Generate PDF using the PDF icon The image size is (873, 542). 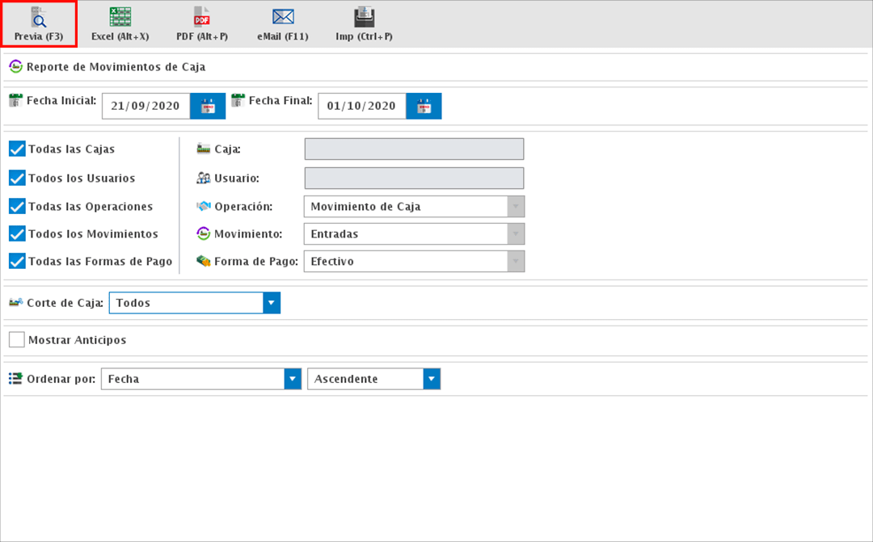click(x=201, y=18)
